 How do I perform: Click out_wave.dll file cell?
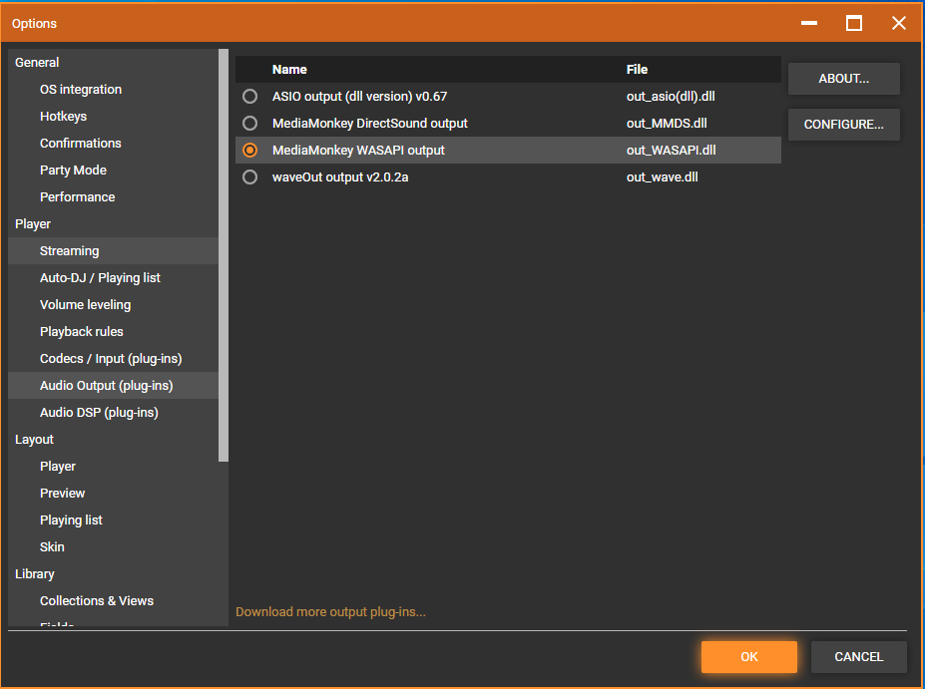pyautogui.click(x=662, y=176)
